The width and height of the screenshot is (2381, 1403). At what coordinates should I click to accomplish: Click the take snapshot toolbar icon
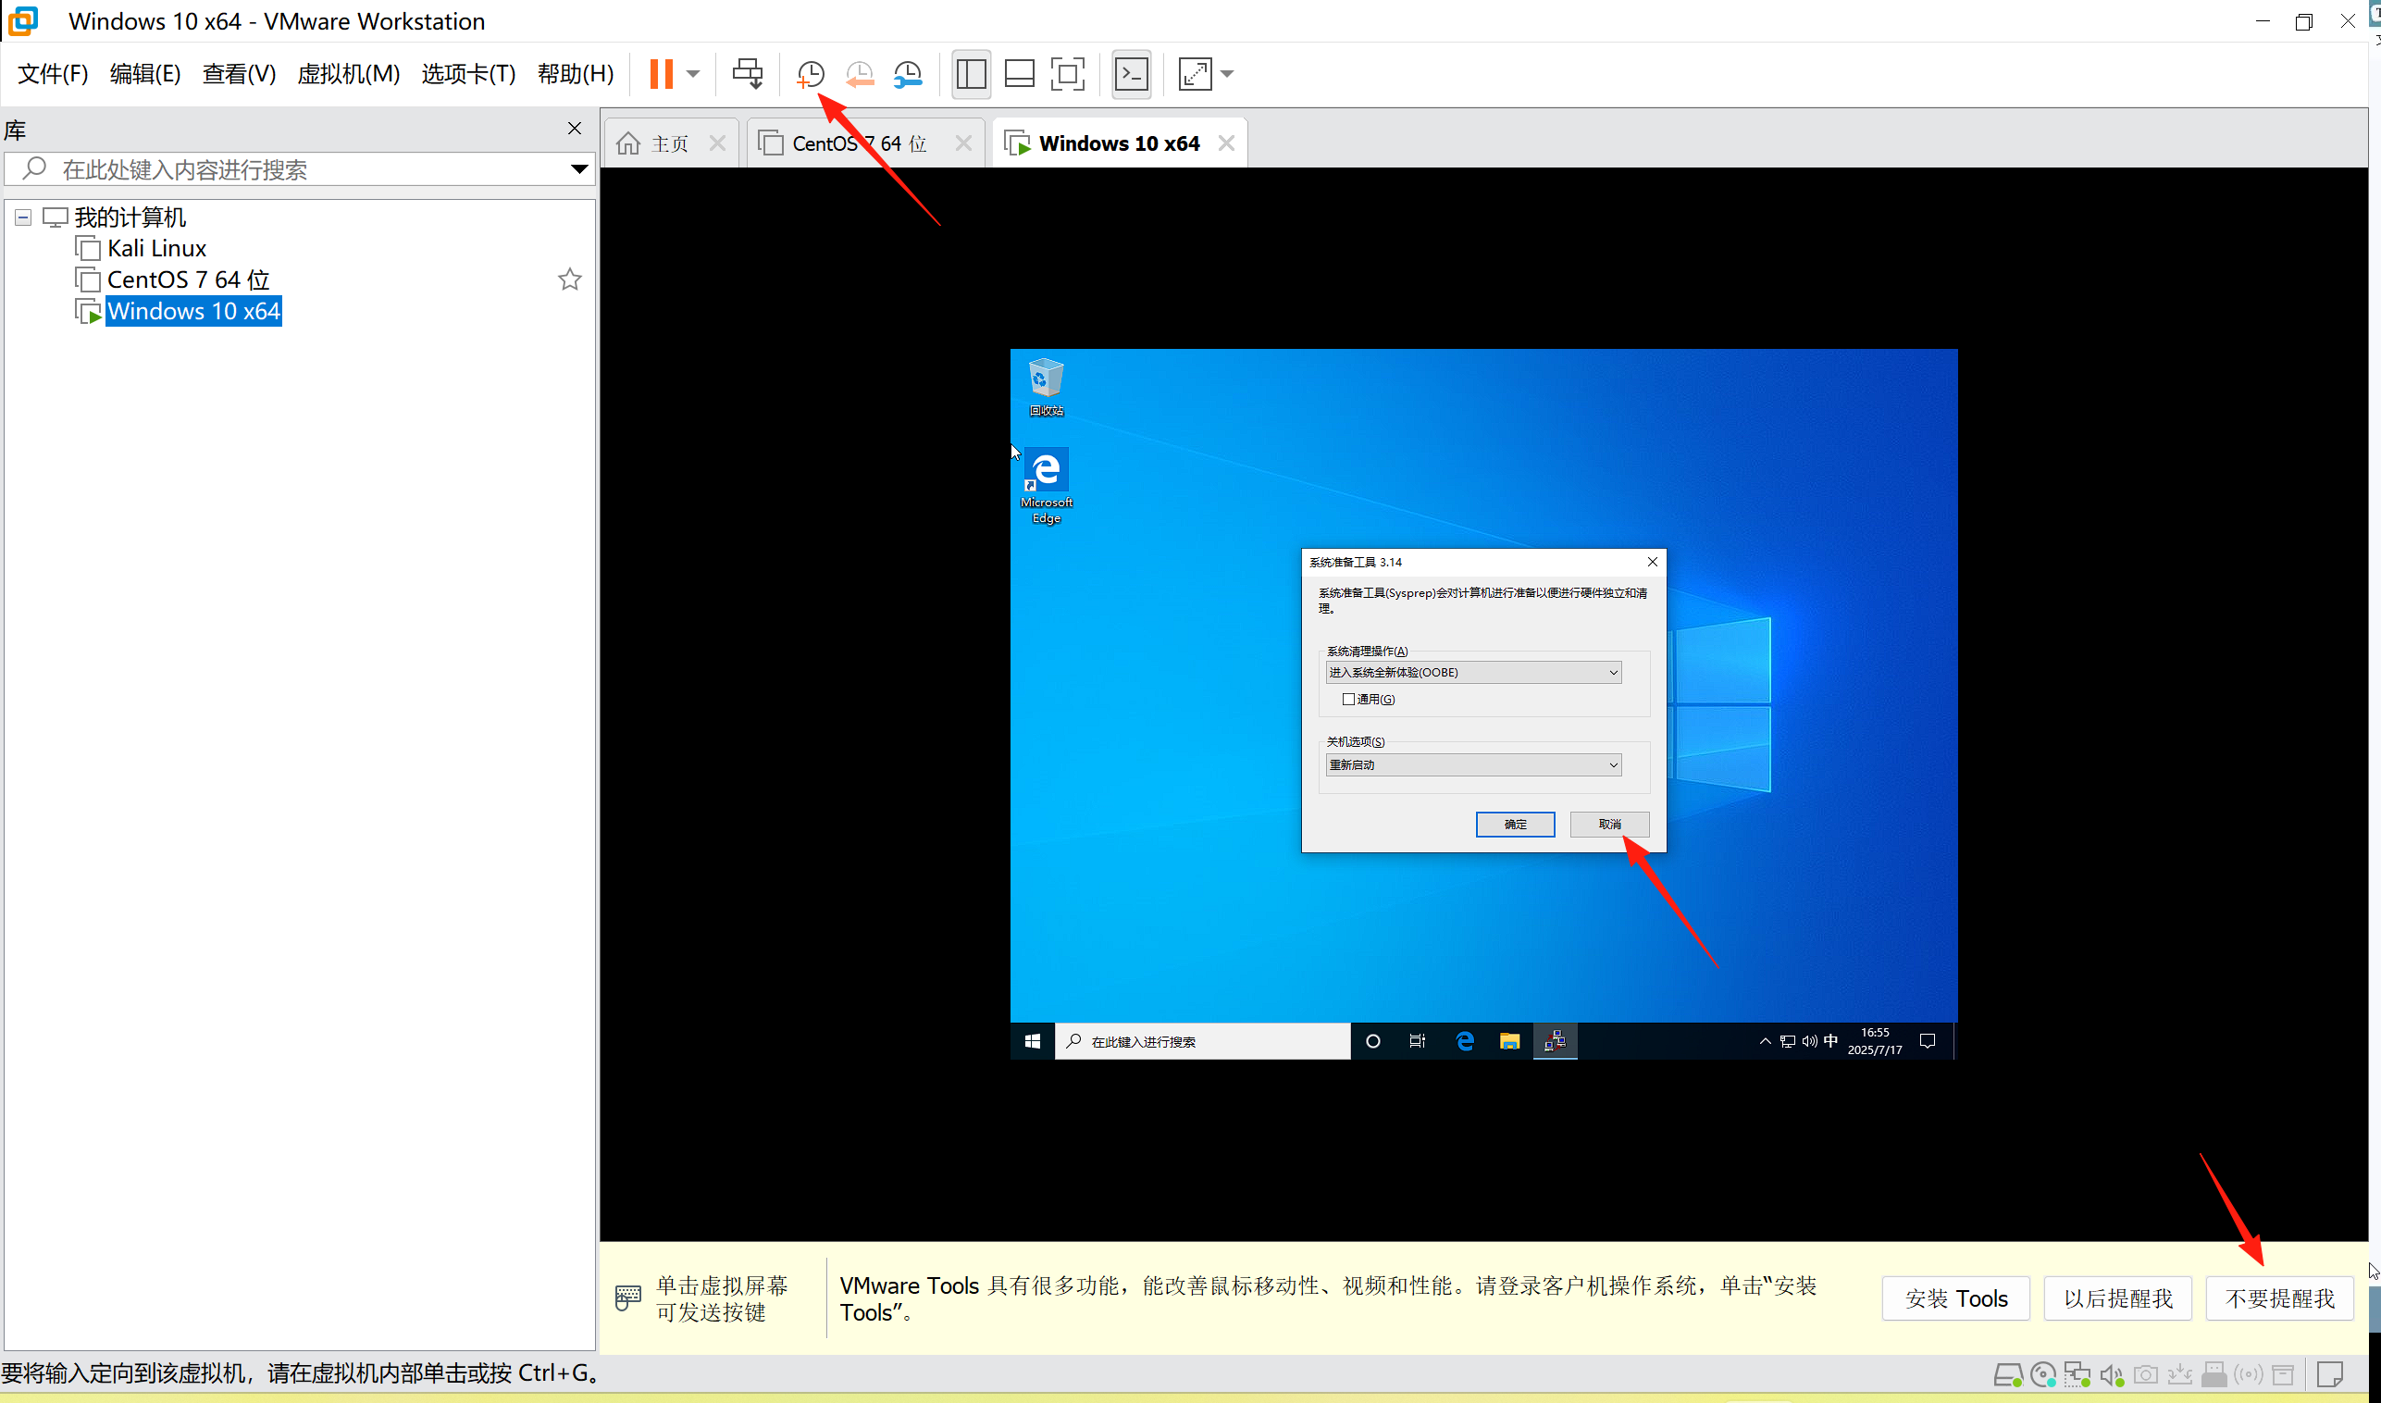(810, 74)
